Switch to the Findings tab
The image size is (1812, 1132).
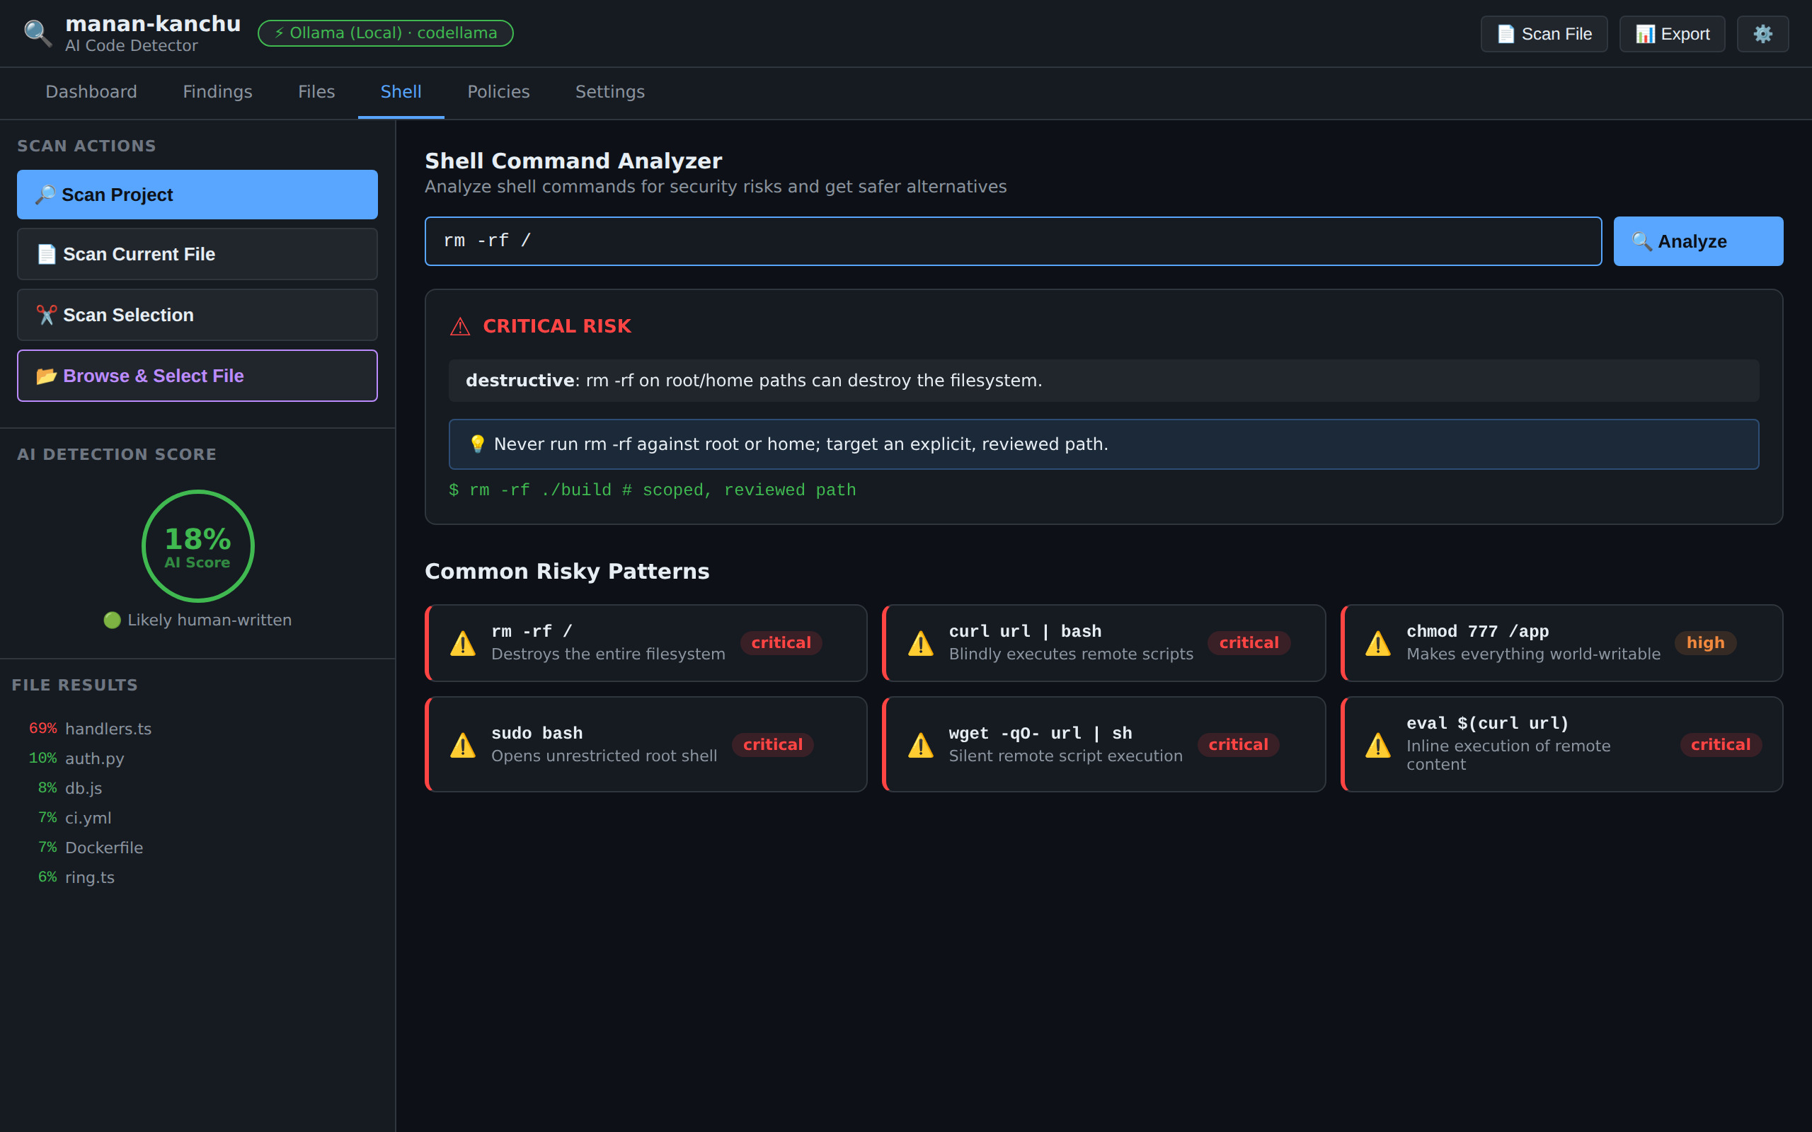pos(217,92)
